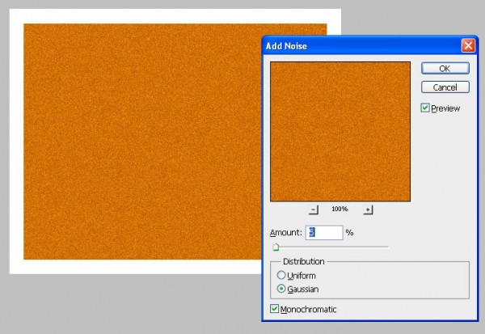485x334 pixels.
Task: Close the Add Noise dialog window
Action: [x=468, y=46]
